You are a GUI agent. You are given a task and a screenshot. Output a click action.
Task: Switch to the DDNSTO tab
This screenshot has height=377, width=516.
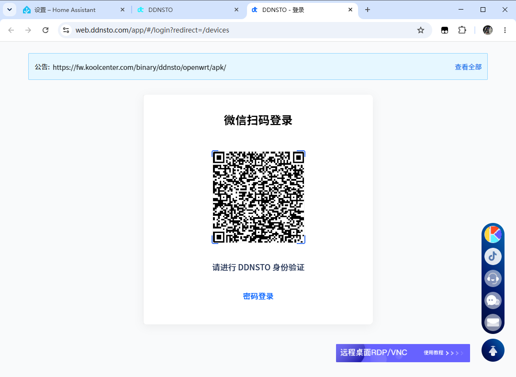coord(188,10)
